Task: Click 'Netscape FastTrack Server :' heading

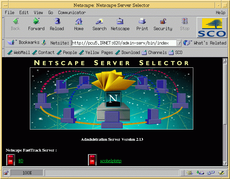Action: [x=31, y=150]
